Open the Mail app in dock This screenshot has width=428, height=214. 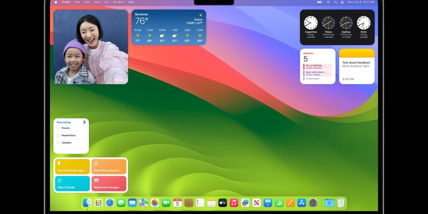point(133,202)
